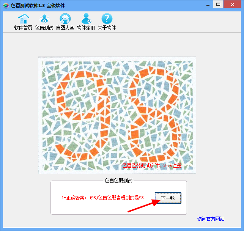This screenshot has height=231, width=244.
Task: Choose the 盲图大全 text label
Action: point(65,28)
